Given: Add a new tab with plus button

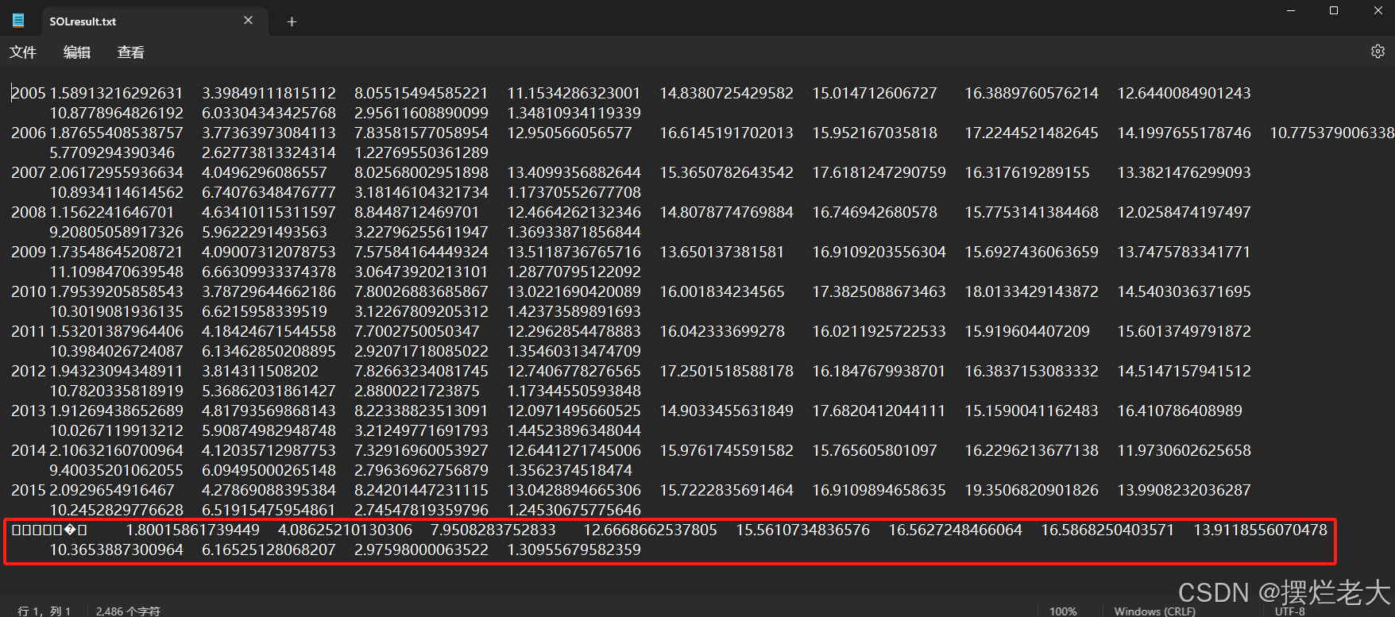Looking at the screenshot, I should 292,21.
